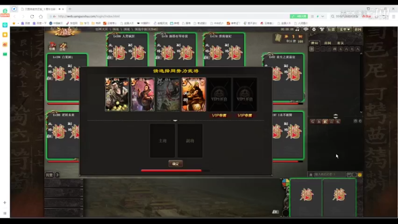Open a new browser tab
Image resolution: width=398 pixels, height=224 pixels.
(x=70, y=9)
